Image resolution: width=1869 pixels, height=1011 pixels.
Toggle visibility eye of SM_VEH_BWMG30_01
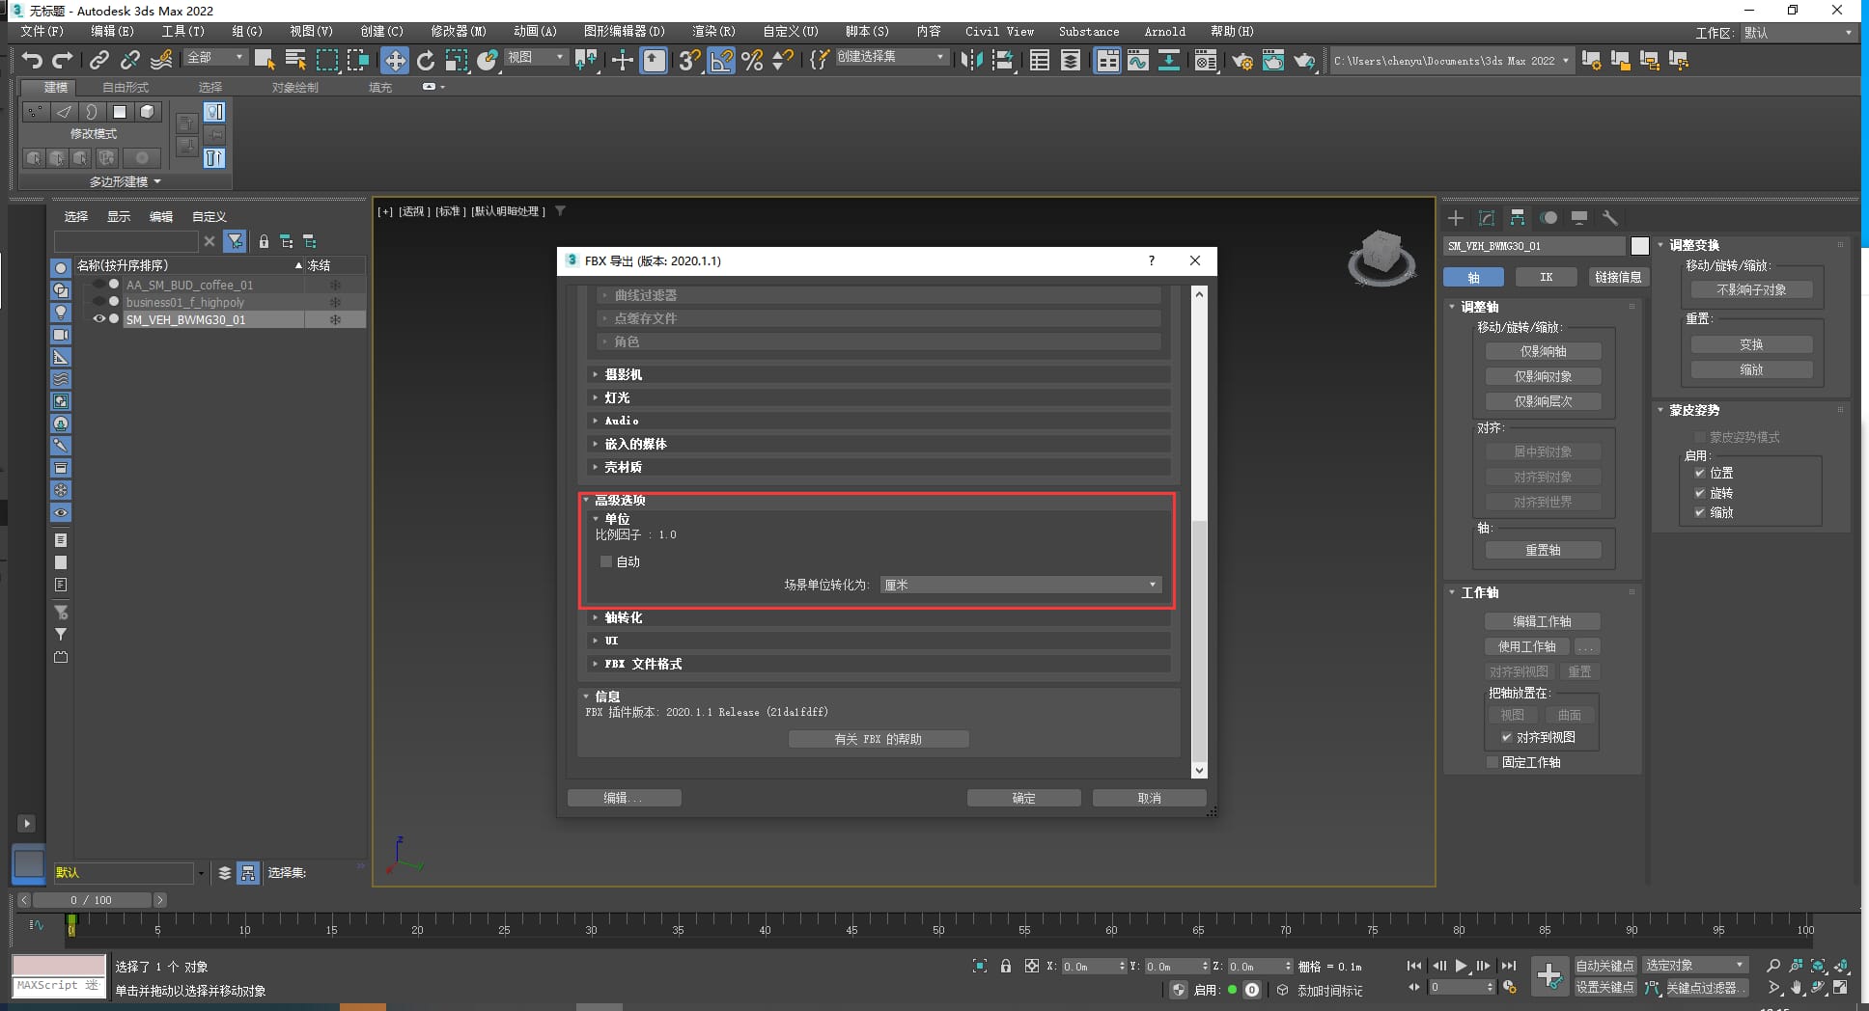pyautogui.click(x=98, y=319)
